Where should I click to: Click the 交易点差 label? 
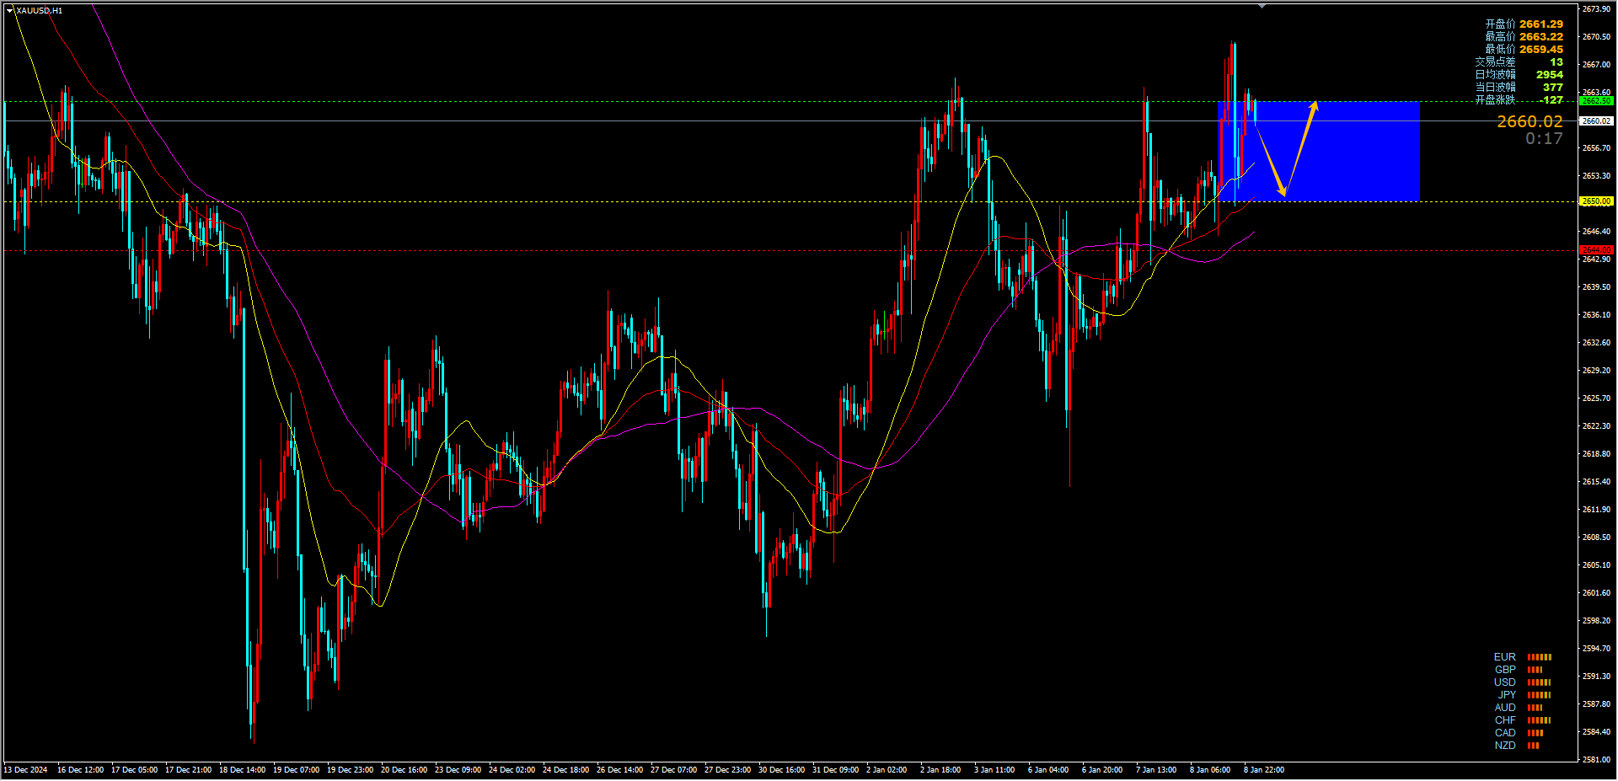1495,62
